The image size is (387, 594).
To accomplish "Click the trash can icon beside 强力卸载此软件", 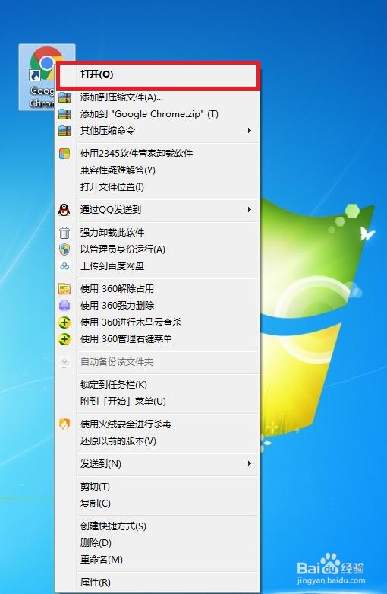I will (64, 232).
